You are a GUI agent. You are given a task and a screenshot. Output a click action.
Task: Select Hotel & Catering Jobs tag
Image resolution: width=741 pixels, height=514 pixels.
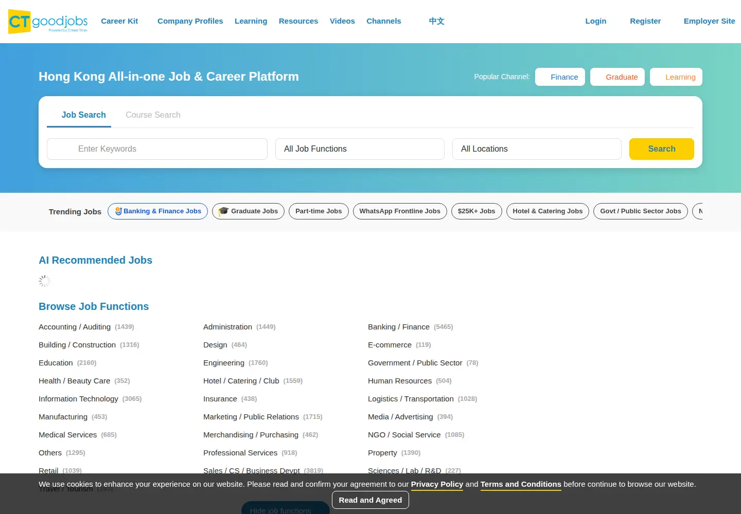548,211
